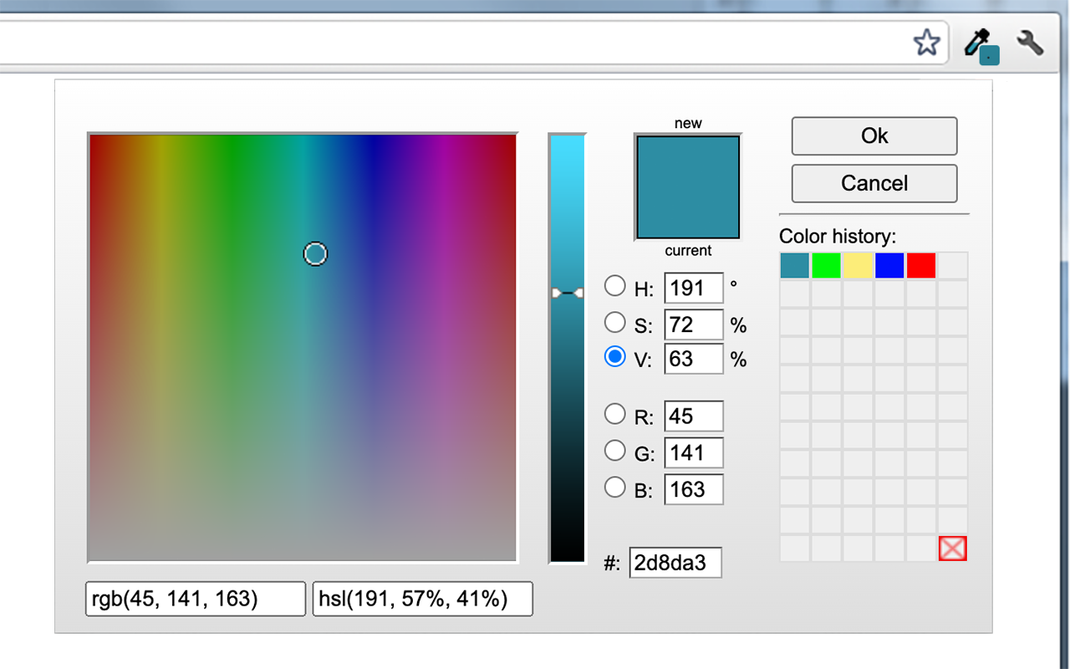Clear history slot using the red X icon

952,548
